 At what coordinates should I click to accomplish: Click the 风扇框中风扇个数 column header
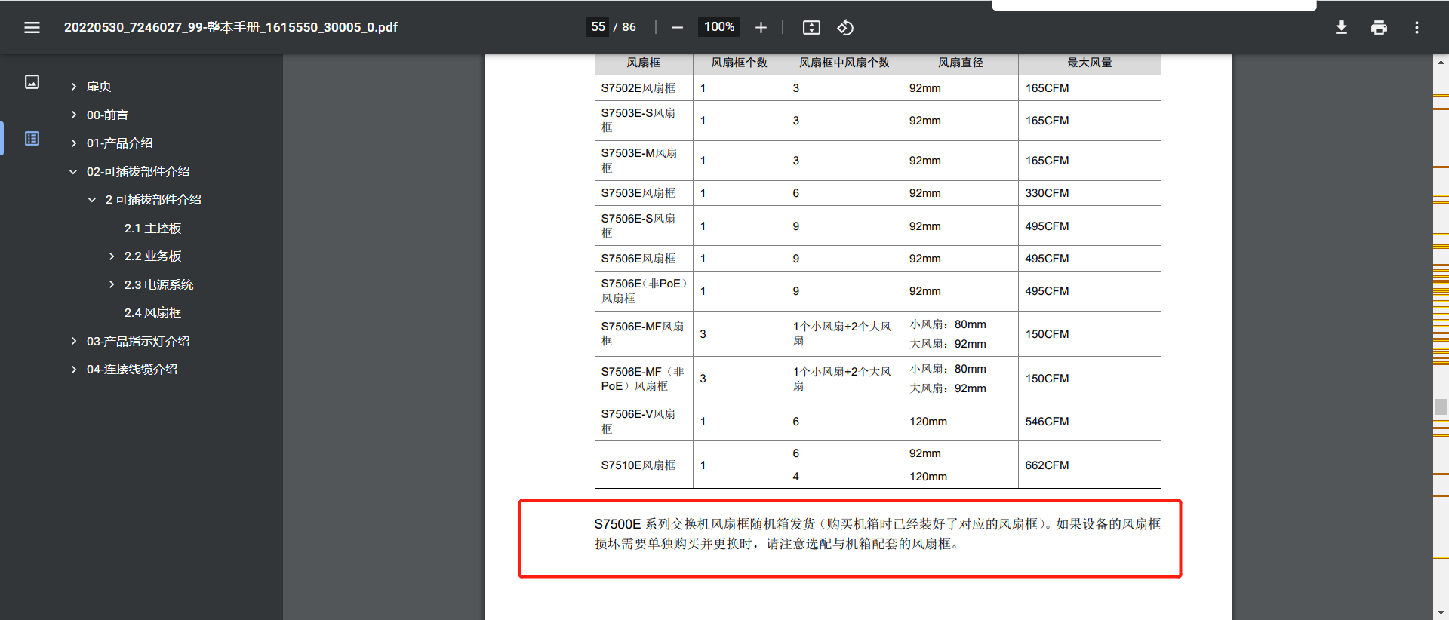pyautogui.click(x=844, y=63)
